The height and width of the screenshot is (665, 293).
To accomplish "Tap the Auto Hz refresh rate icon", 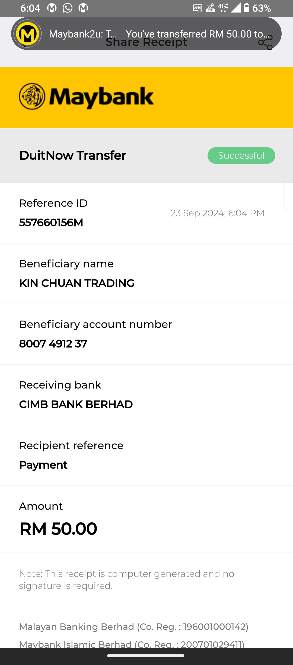I will (198, 8).
